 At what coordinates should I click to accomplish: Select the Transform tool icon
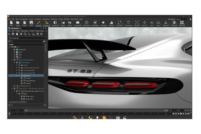166,23
